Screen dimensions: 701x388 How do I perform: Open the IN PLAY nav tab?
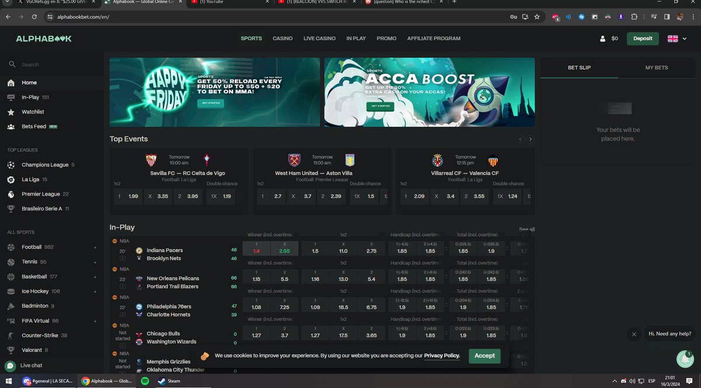pos(356,39)
